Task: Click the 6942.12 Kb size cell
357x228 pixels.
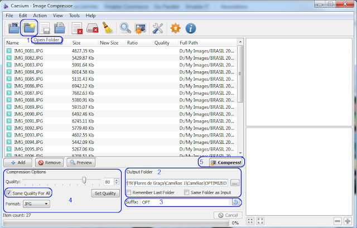Action: 83,86
